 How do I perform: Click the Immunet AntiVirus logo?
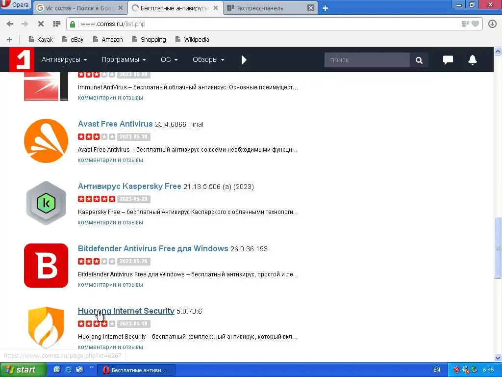(46, 86)
